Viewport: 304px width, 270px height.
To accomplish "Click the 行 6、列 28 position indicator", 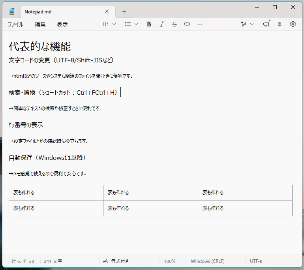I will click(23, 261).
